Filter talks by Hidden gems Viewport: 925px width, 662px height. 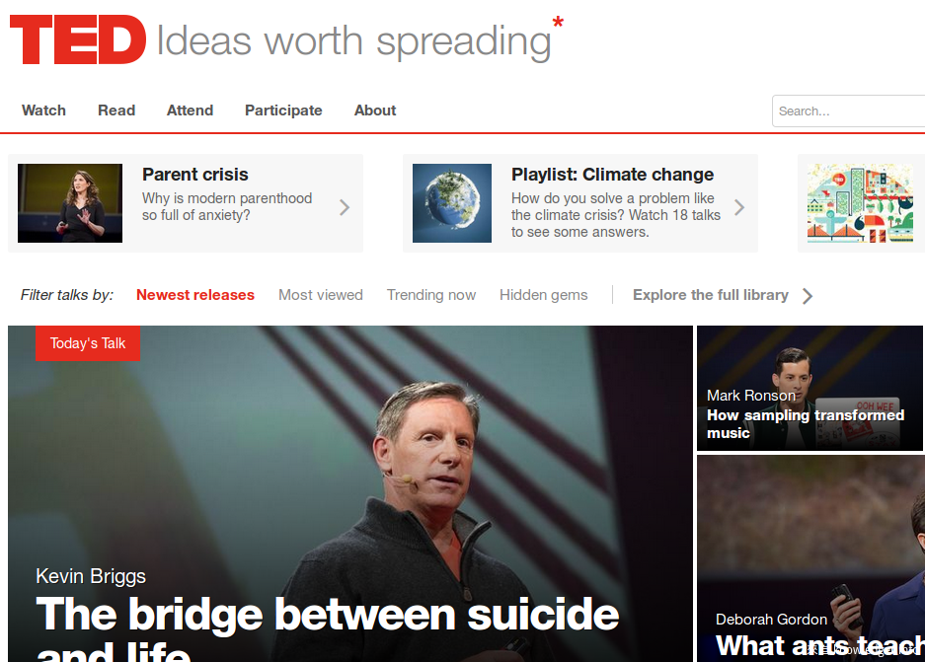(x=544, y=295)
